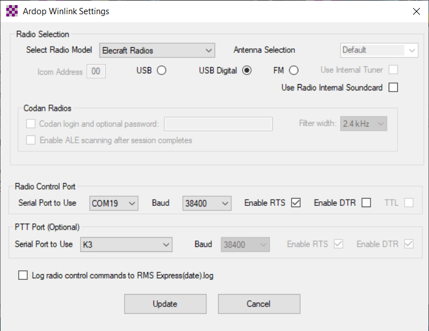
Task: Click the Update button
Action: coord(165,304)
